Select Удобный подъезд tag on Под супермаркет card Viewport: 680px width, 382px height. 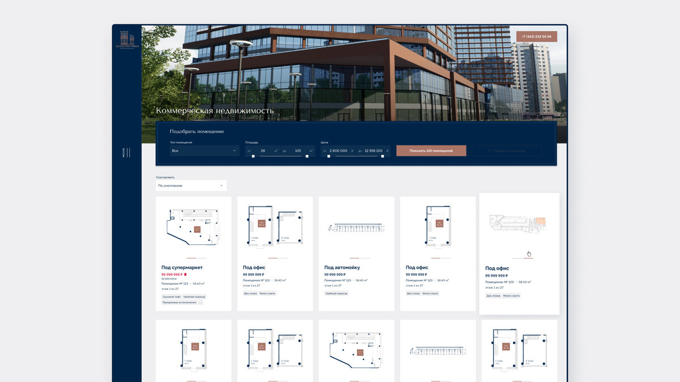point(194,297)
